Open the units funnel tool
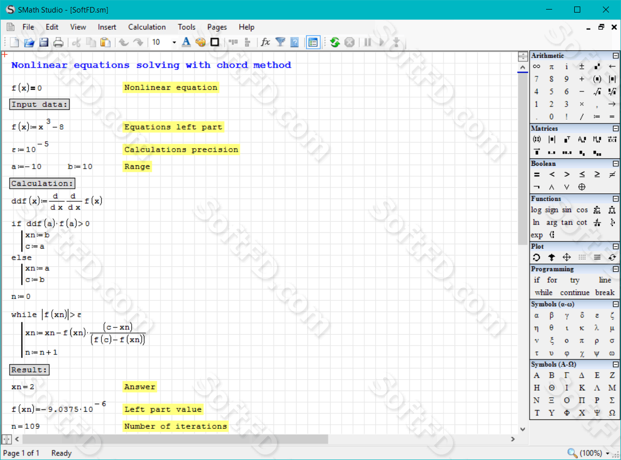Image resolution: width=621 pixels, height=460 pixels. 280,42
